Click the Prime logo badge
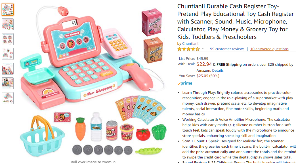Viewport: 296px width, 163px height. coord(185,83)
